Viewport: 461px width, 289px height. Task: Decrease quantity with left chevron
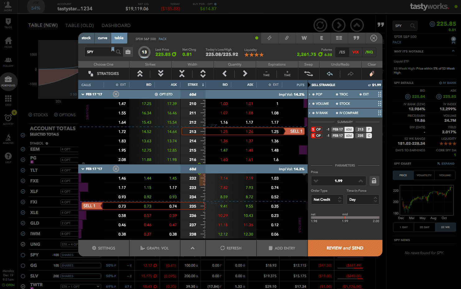pos(224,74)
